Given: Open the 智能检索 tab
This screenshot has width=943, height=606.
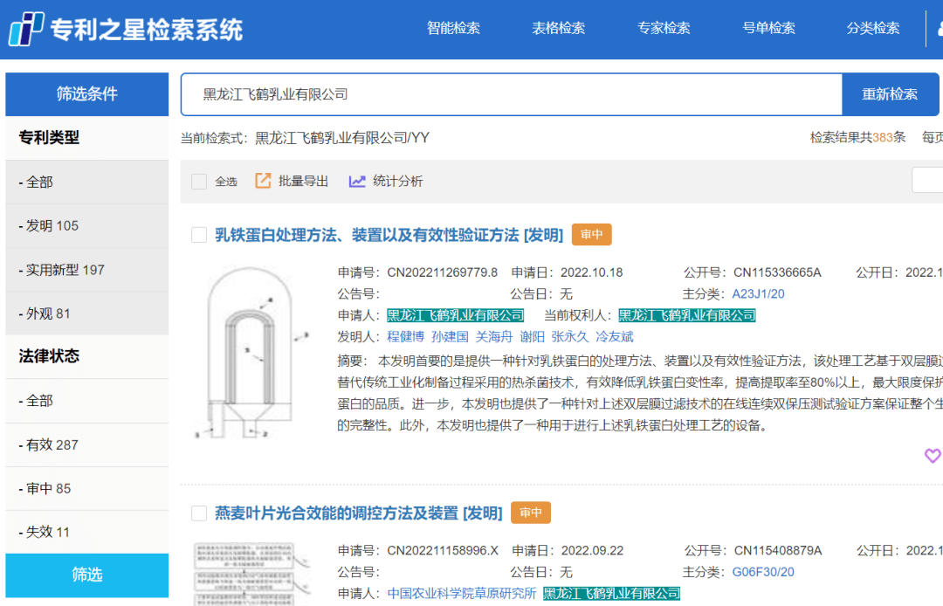Looking at the screenshot, I should click(x=453, y=28).
